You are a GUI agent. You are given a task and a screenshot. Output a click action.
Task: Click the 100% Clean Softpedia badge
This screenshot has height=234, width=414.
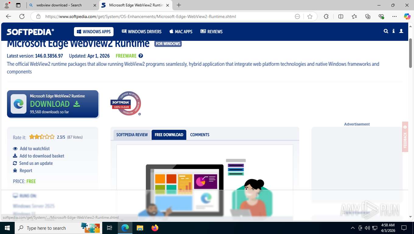(126, 103)
